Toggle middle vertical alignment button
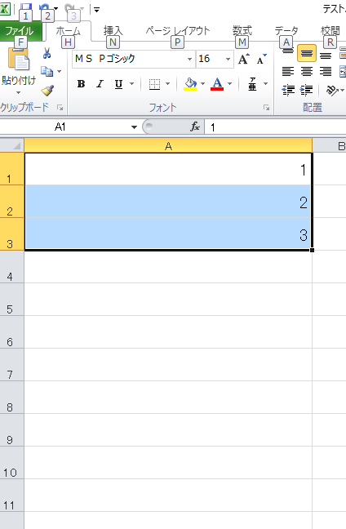This screenshot has width=346, height=529. pyautogui.click(x=307, y=53)
